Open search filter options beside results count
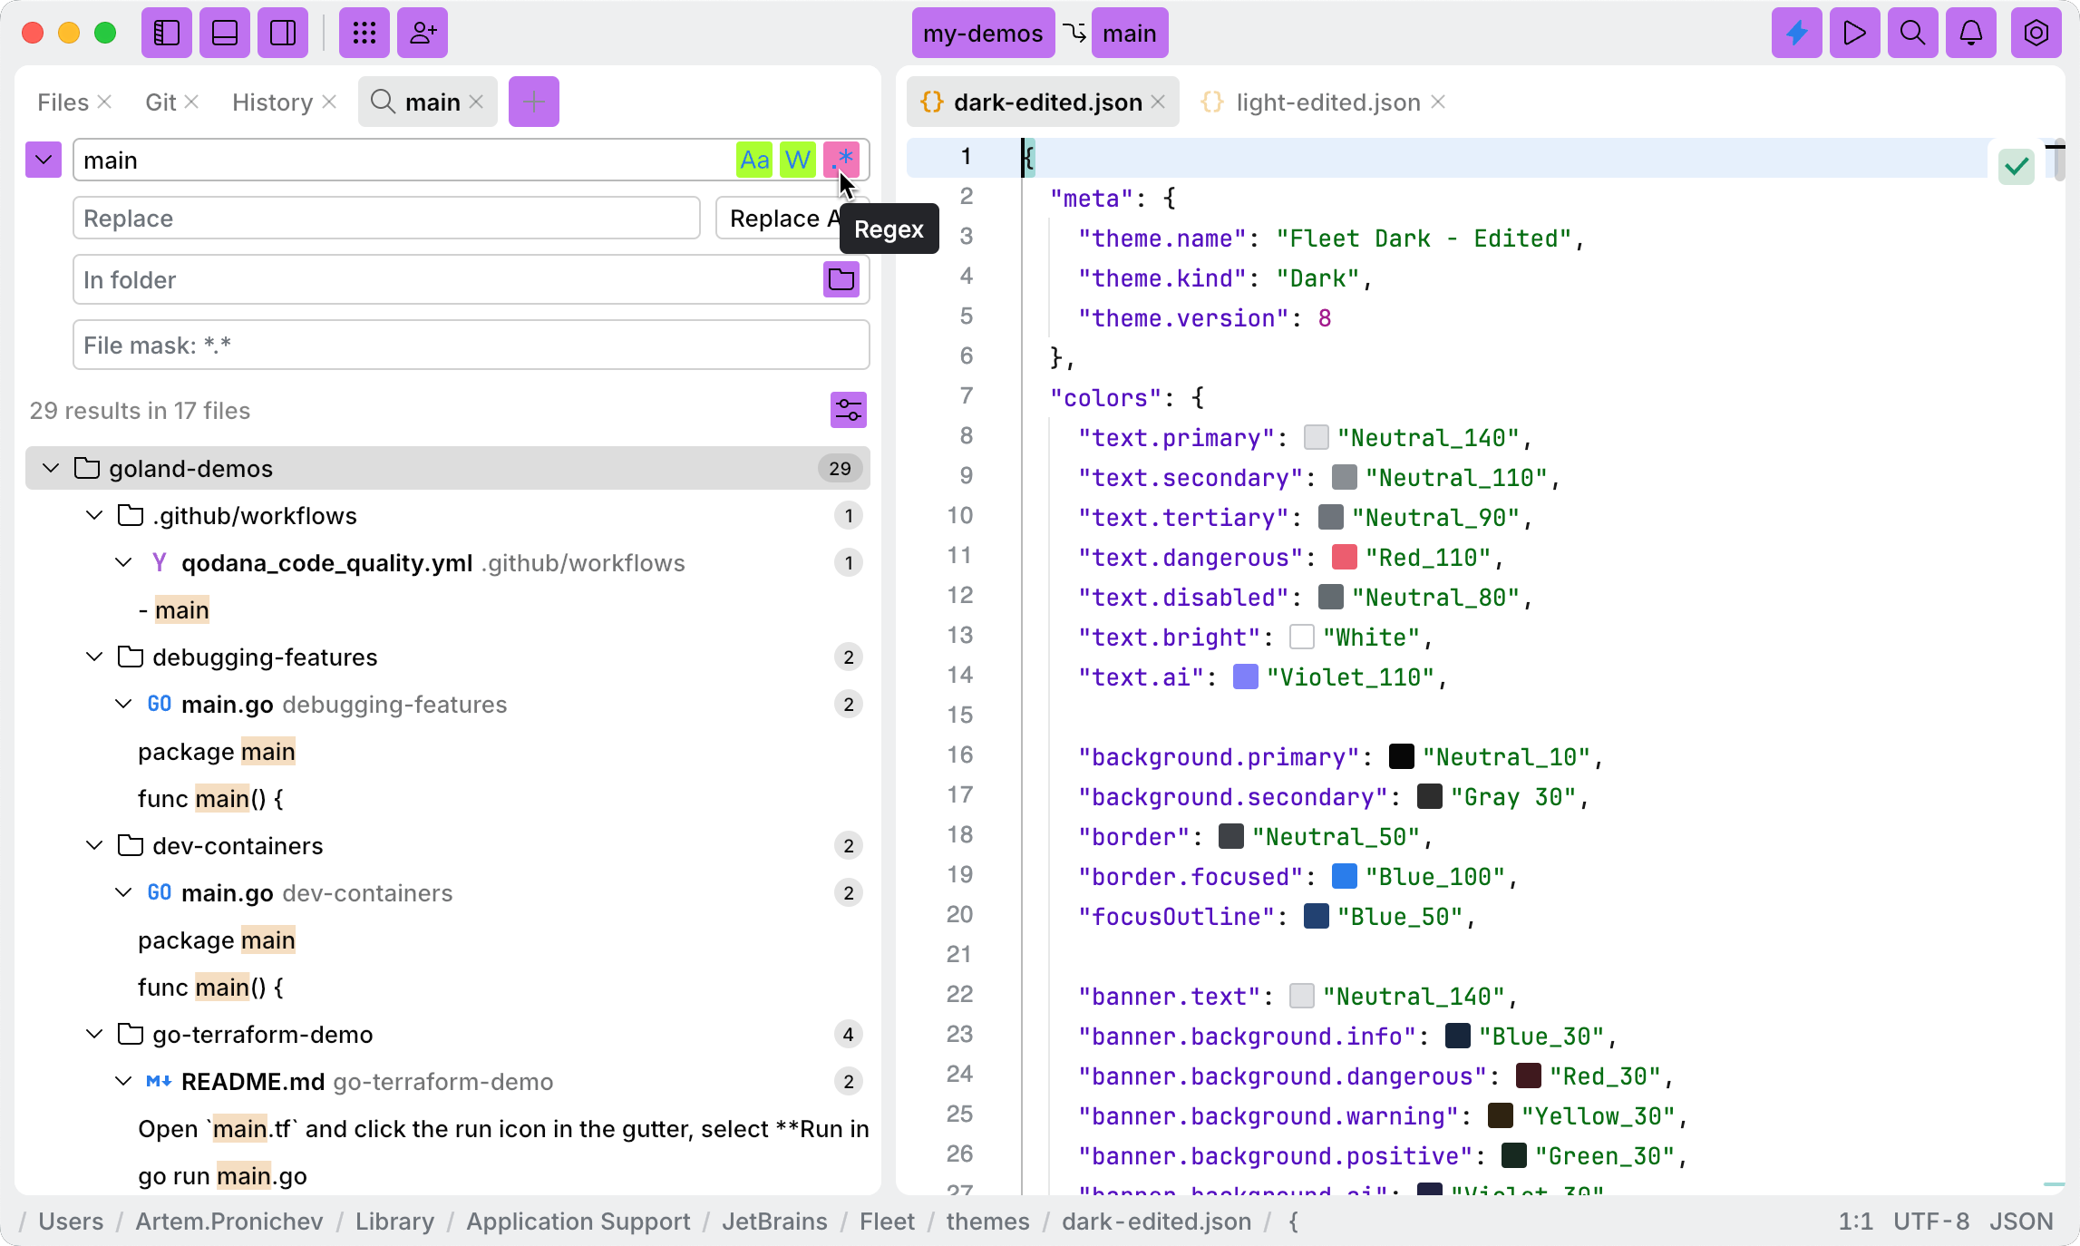Image resolution: width=2080 pixels, height=1246 pixels. pos(847,410)
